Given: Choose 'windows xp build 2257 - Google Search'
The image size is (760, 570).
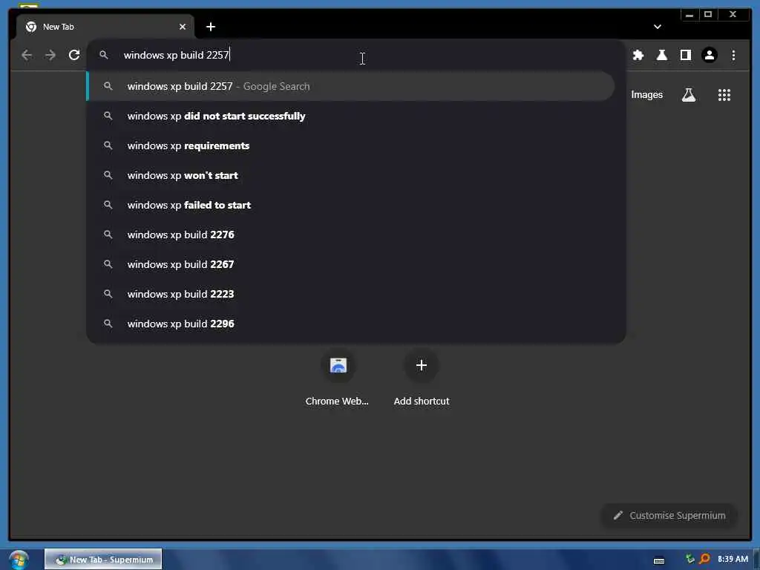Looking at the screenshot, I should coord(351,86).
